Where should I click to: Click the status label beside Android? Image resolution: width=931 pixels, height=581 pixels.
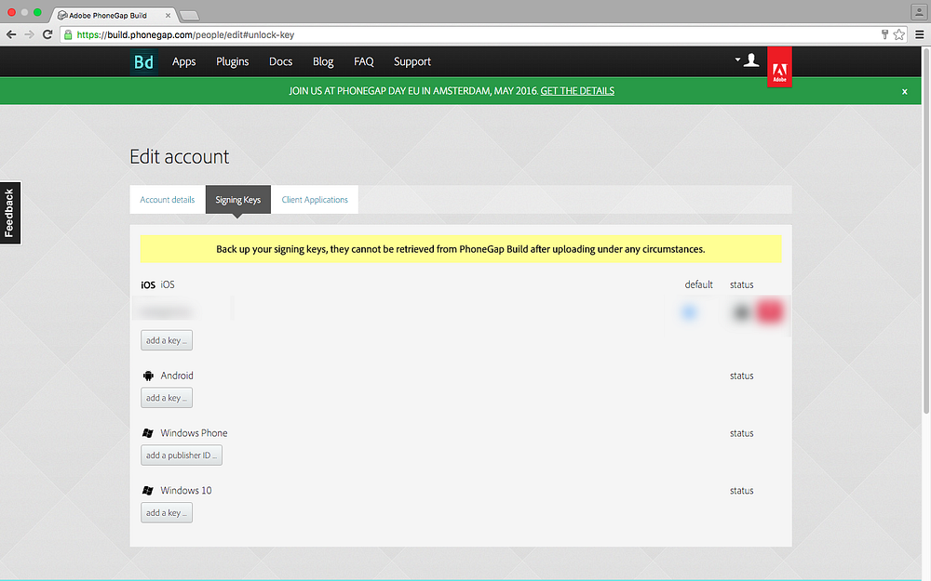(x=742, y=376)
